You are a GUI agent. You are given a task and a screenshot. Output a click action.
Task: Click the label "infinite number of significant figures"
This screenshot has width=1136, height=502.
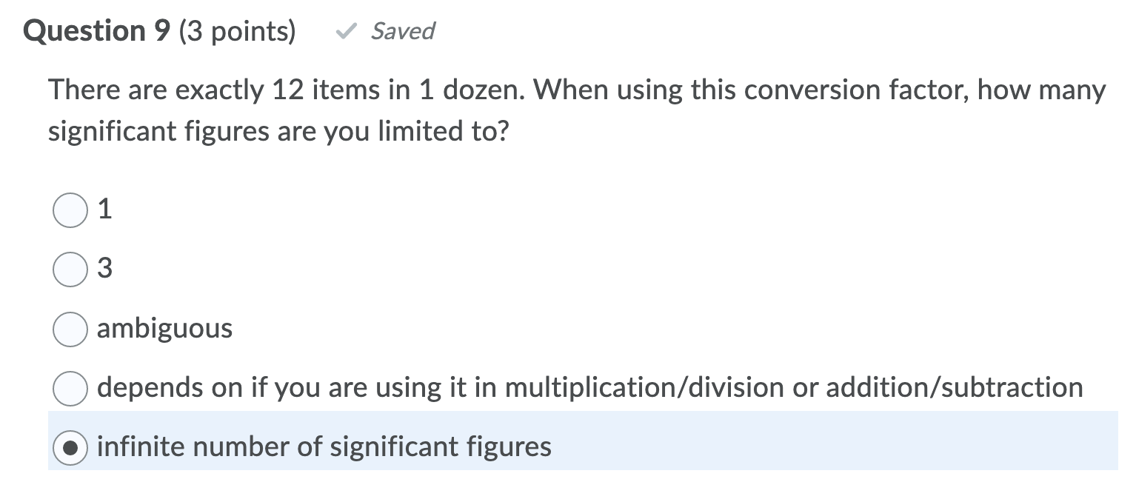click(x=324, y=446)
